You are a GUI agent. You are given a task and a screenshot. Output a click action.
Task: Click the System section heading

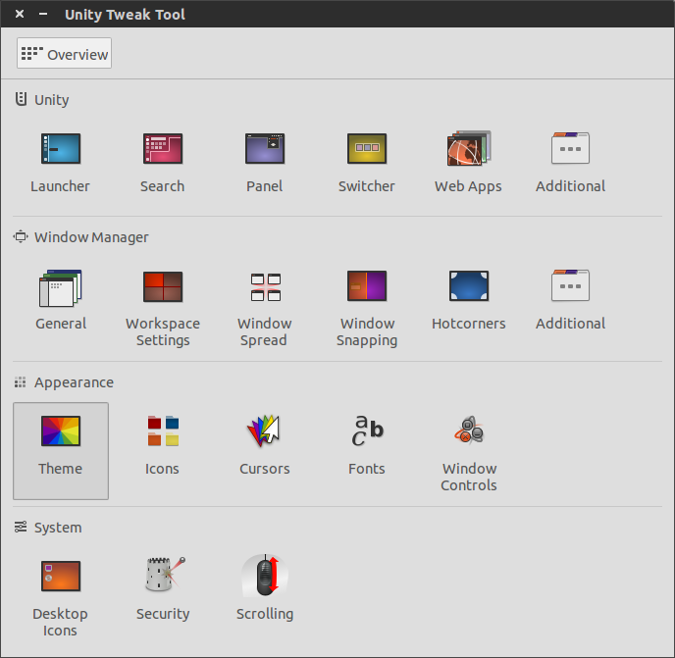coord(58,528)
